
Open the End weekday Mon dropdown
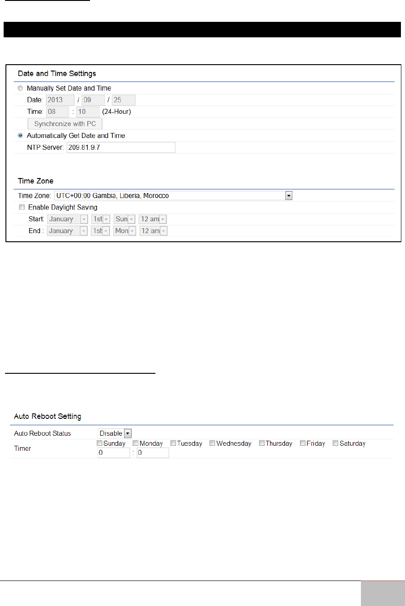[x=125, y=231]
